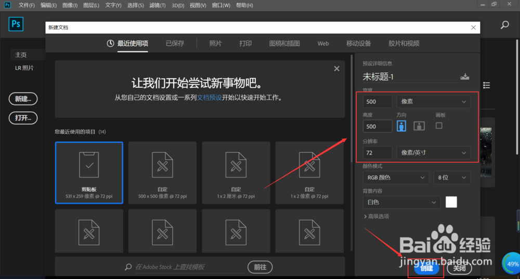Close the welcome banner with X

[x=336, y=69]
